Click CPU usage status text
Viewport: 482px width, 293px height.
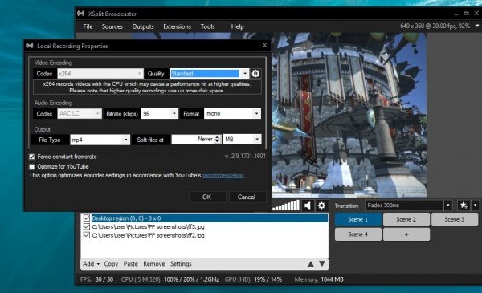170,279
